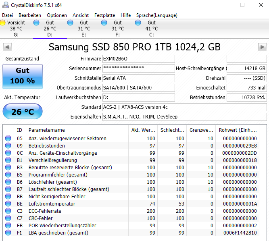Click status icon of attribute B6 row
This screenshot has height=241, width=269.
point(8,182)
